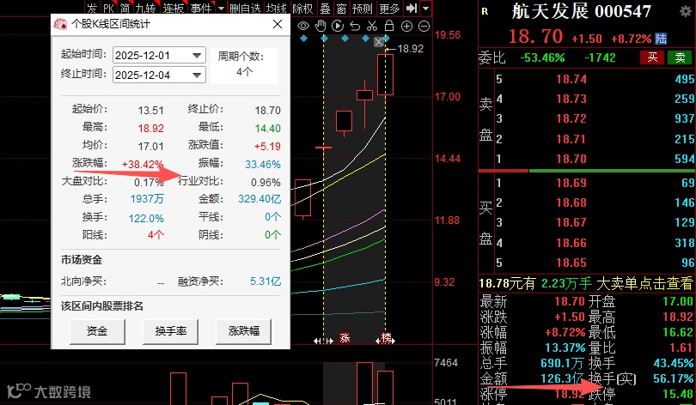Toggle chart visibility with the eye icon
This screenshot has width=696, height=405.
(303, 26)
